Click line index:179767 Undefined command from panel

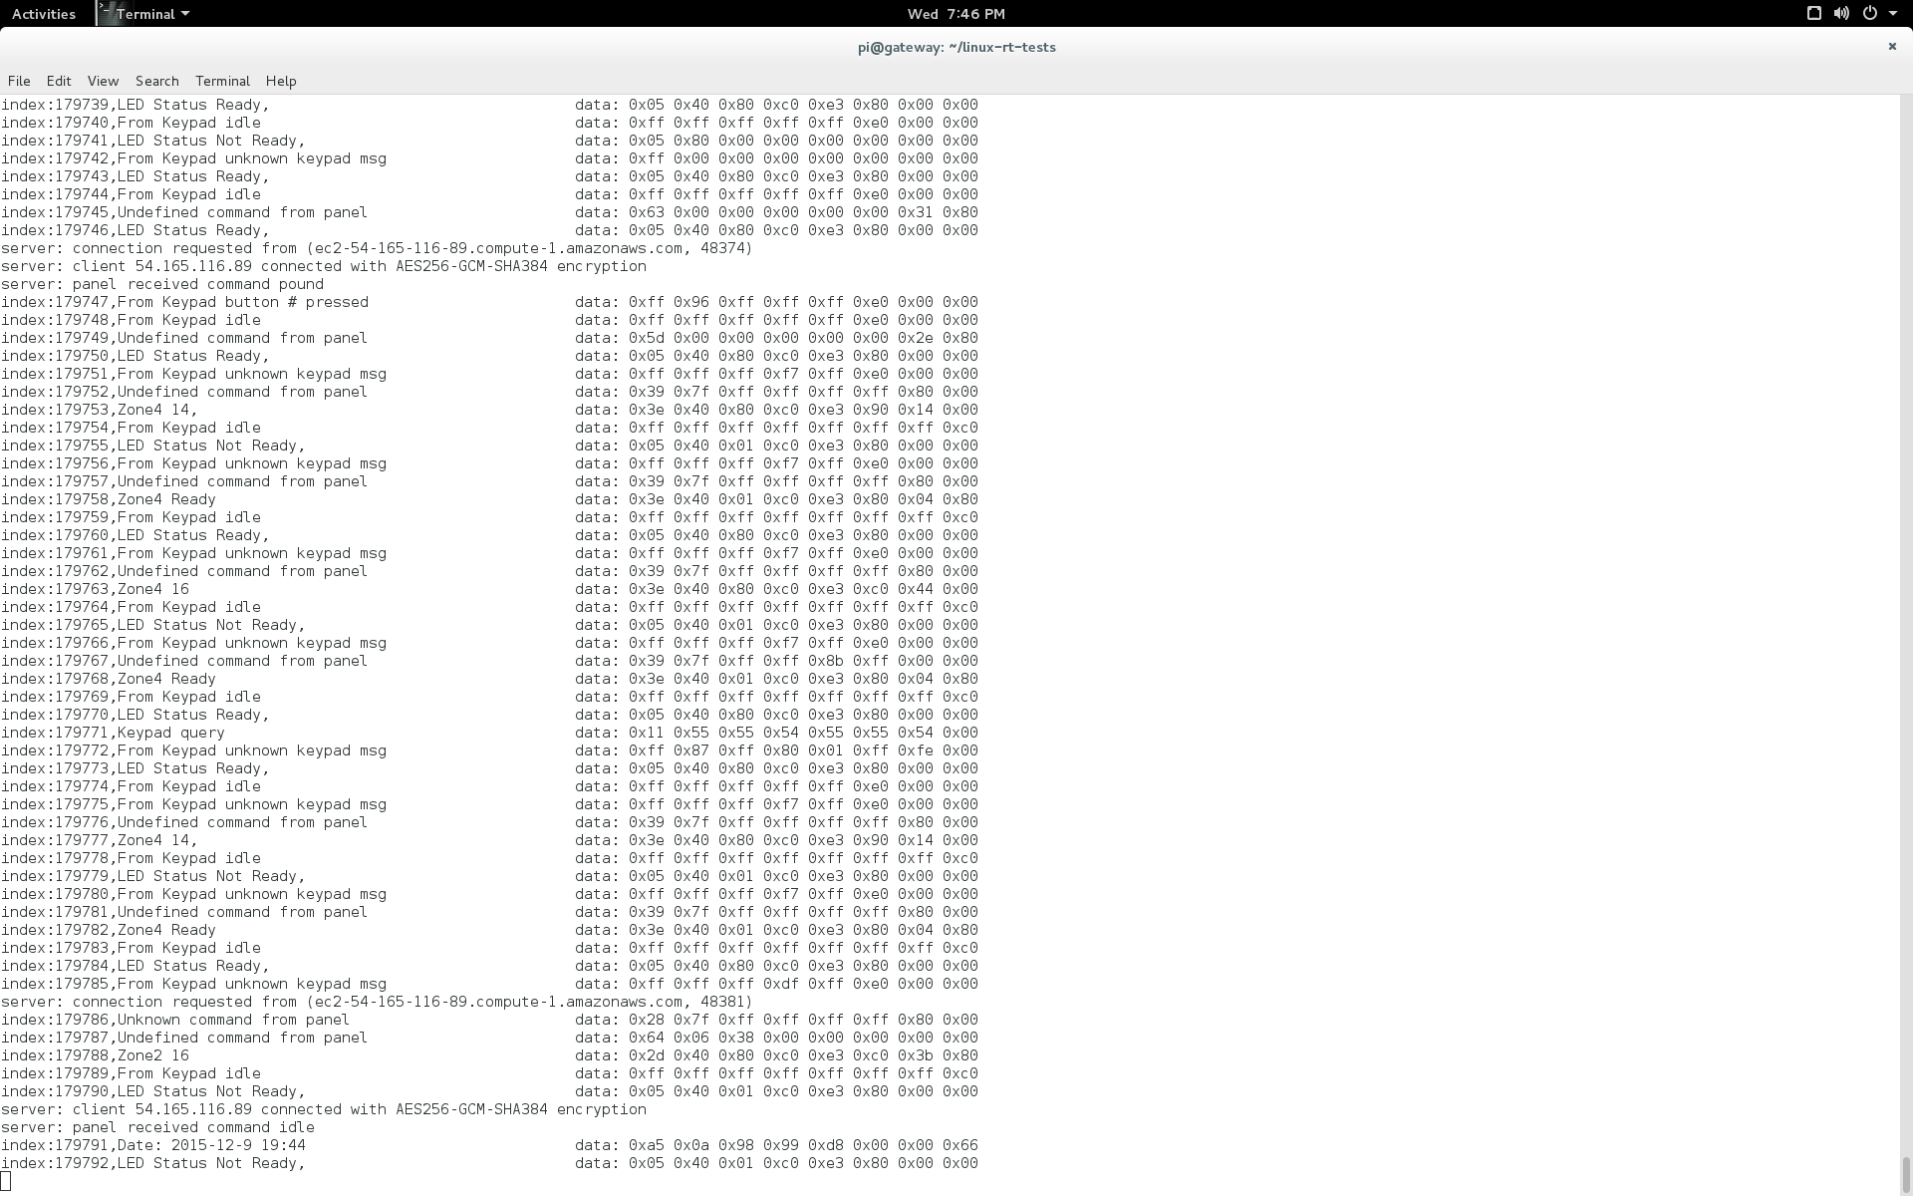tap(489, 661)
